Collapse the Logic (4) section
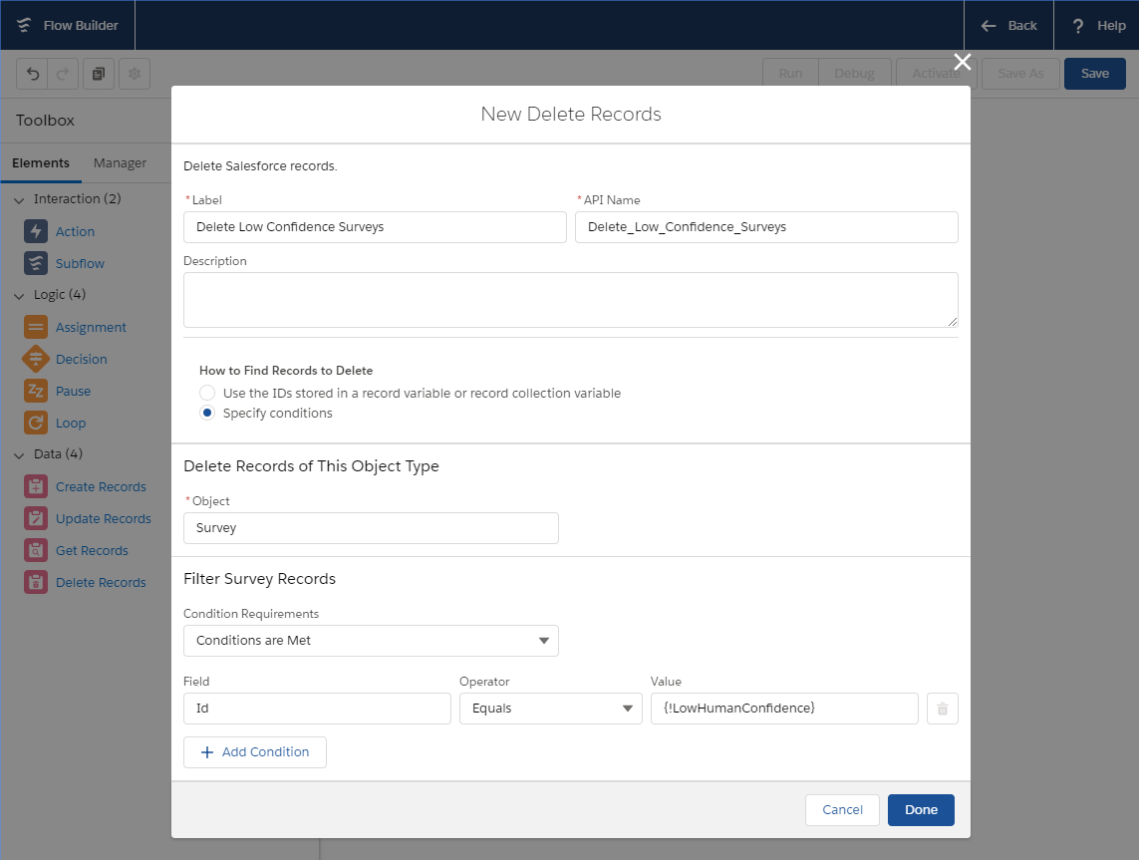Image resolution: width=1139 pixels, height=860 pixels. [19, 296]
